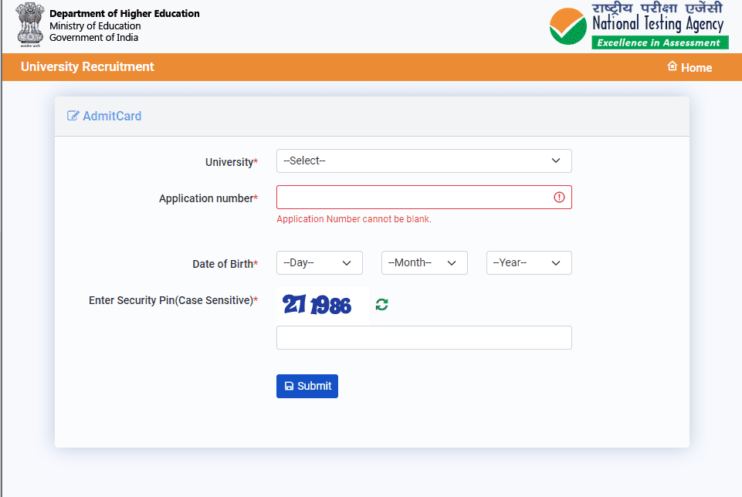This screenshot has width=742, height=497.
Task: Click the red error icon in Application number field
Action: click(559, 198)
